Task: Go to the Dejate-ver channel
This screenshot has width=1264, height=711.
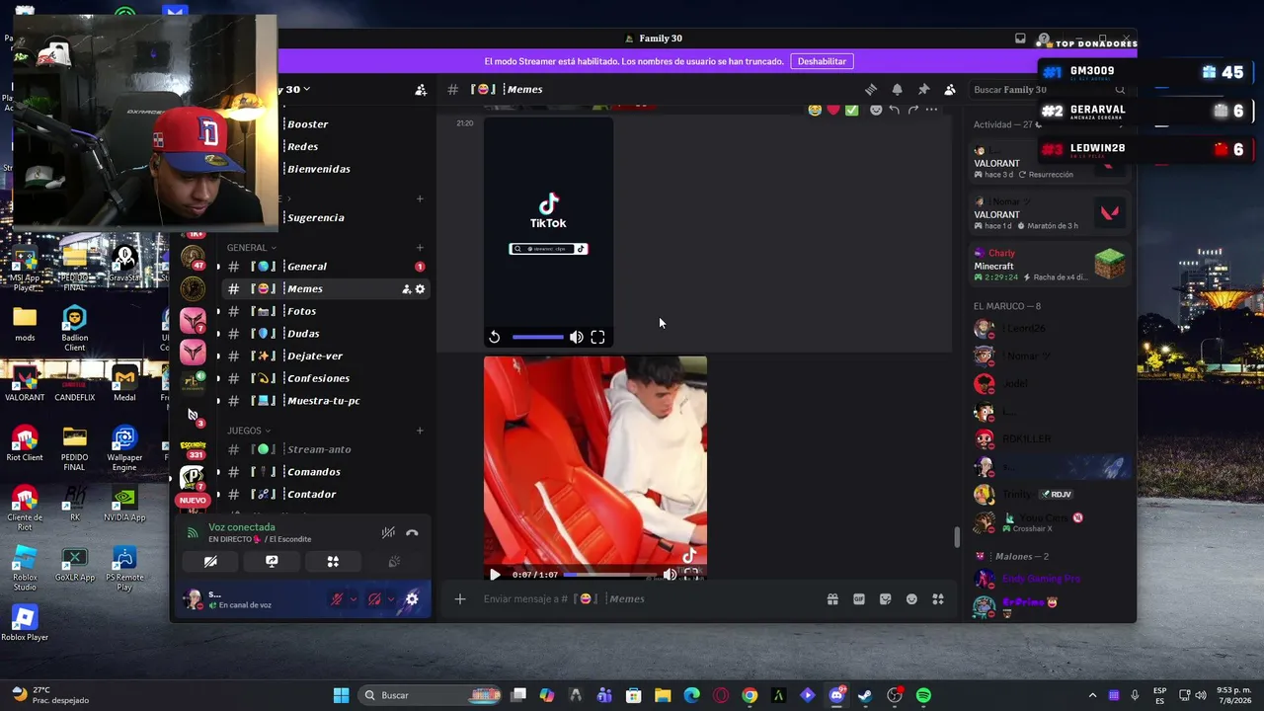Action: pyautogui.click(x=324, y=356)
